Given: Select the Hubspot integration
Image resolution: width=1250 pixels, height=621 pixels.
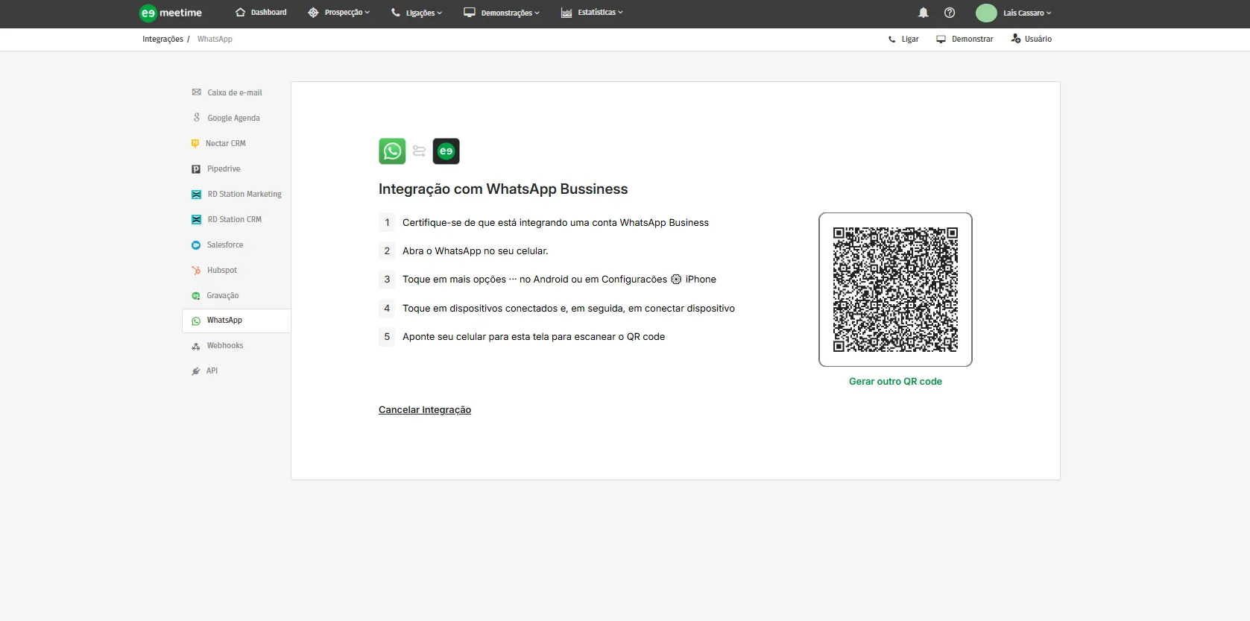Looking at the screenshot, I should click(x=222, y=271).
